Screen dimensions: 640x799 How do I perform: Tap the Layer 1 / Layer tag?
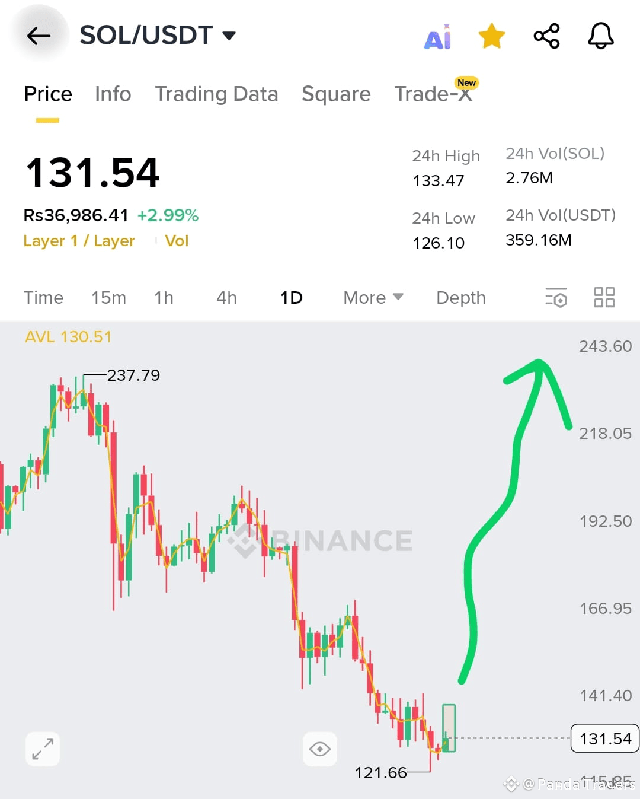pos(79,241)
